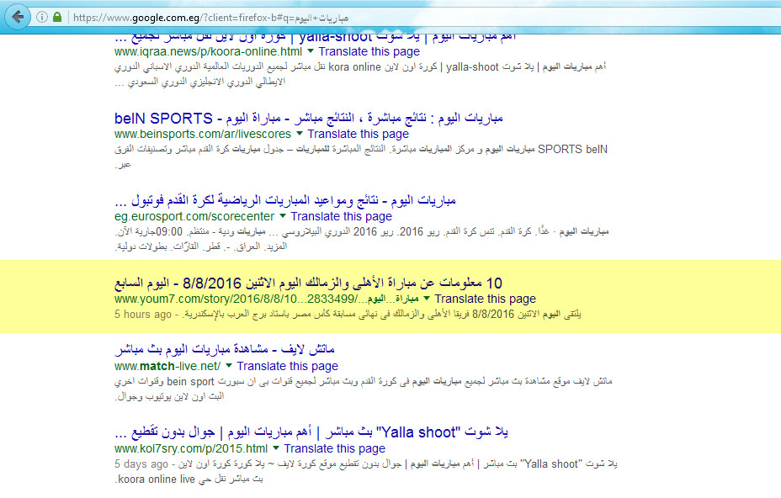Show site information via the circled i icon
The width and height of the screenshot is (781, 498).
click(42, 17)
